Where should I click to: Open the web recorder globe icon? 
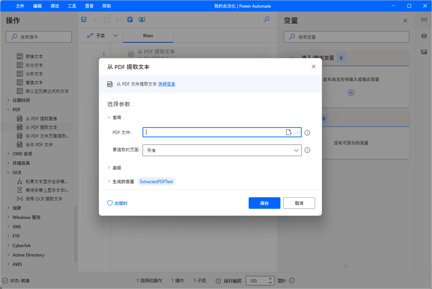[130, 20]
